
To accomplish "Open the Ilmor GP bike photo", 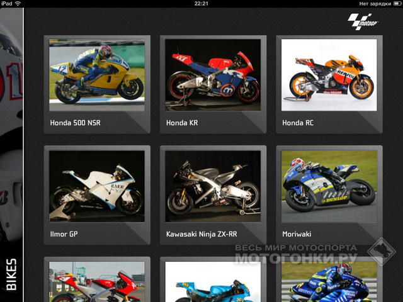I will (97, 186).
